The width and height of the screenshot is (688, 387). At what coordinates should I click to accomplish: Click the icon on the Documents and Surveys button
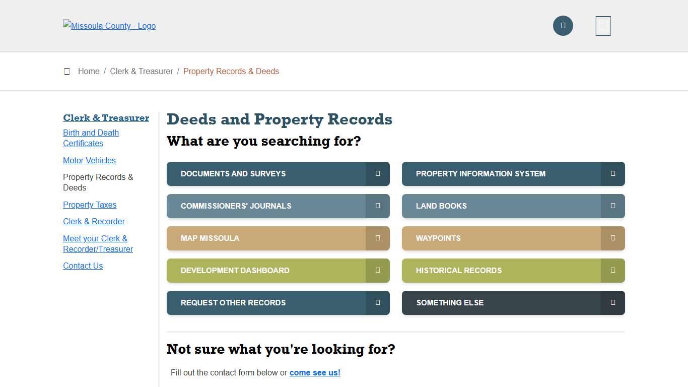(x=377, y=174)
